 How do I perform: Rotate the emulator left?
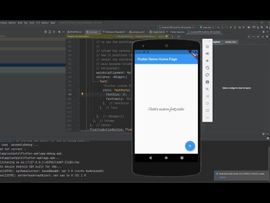tap(208, 68)
